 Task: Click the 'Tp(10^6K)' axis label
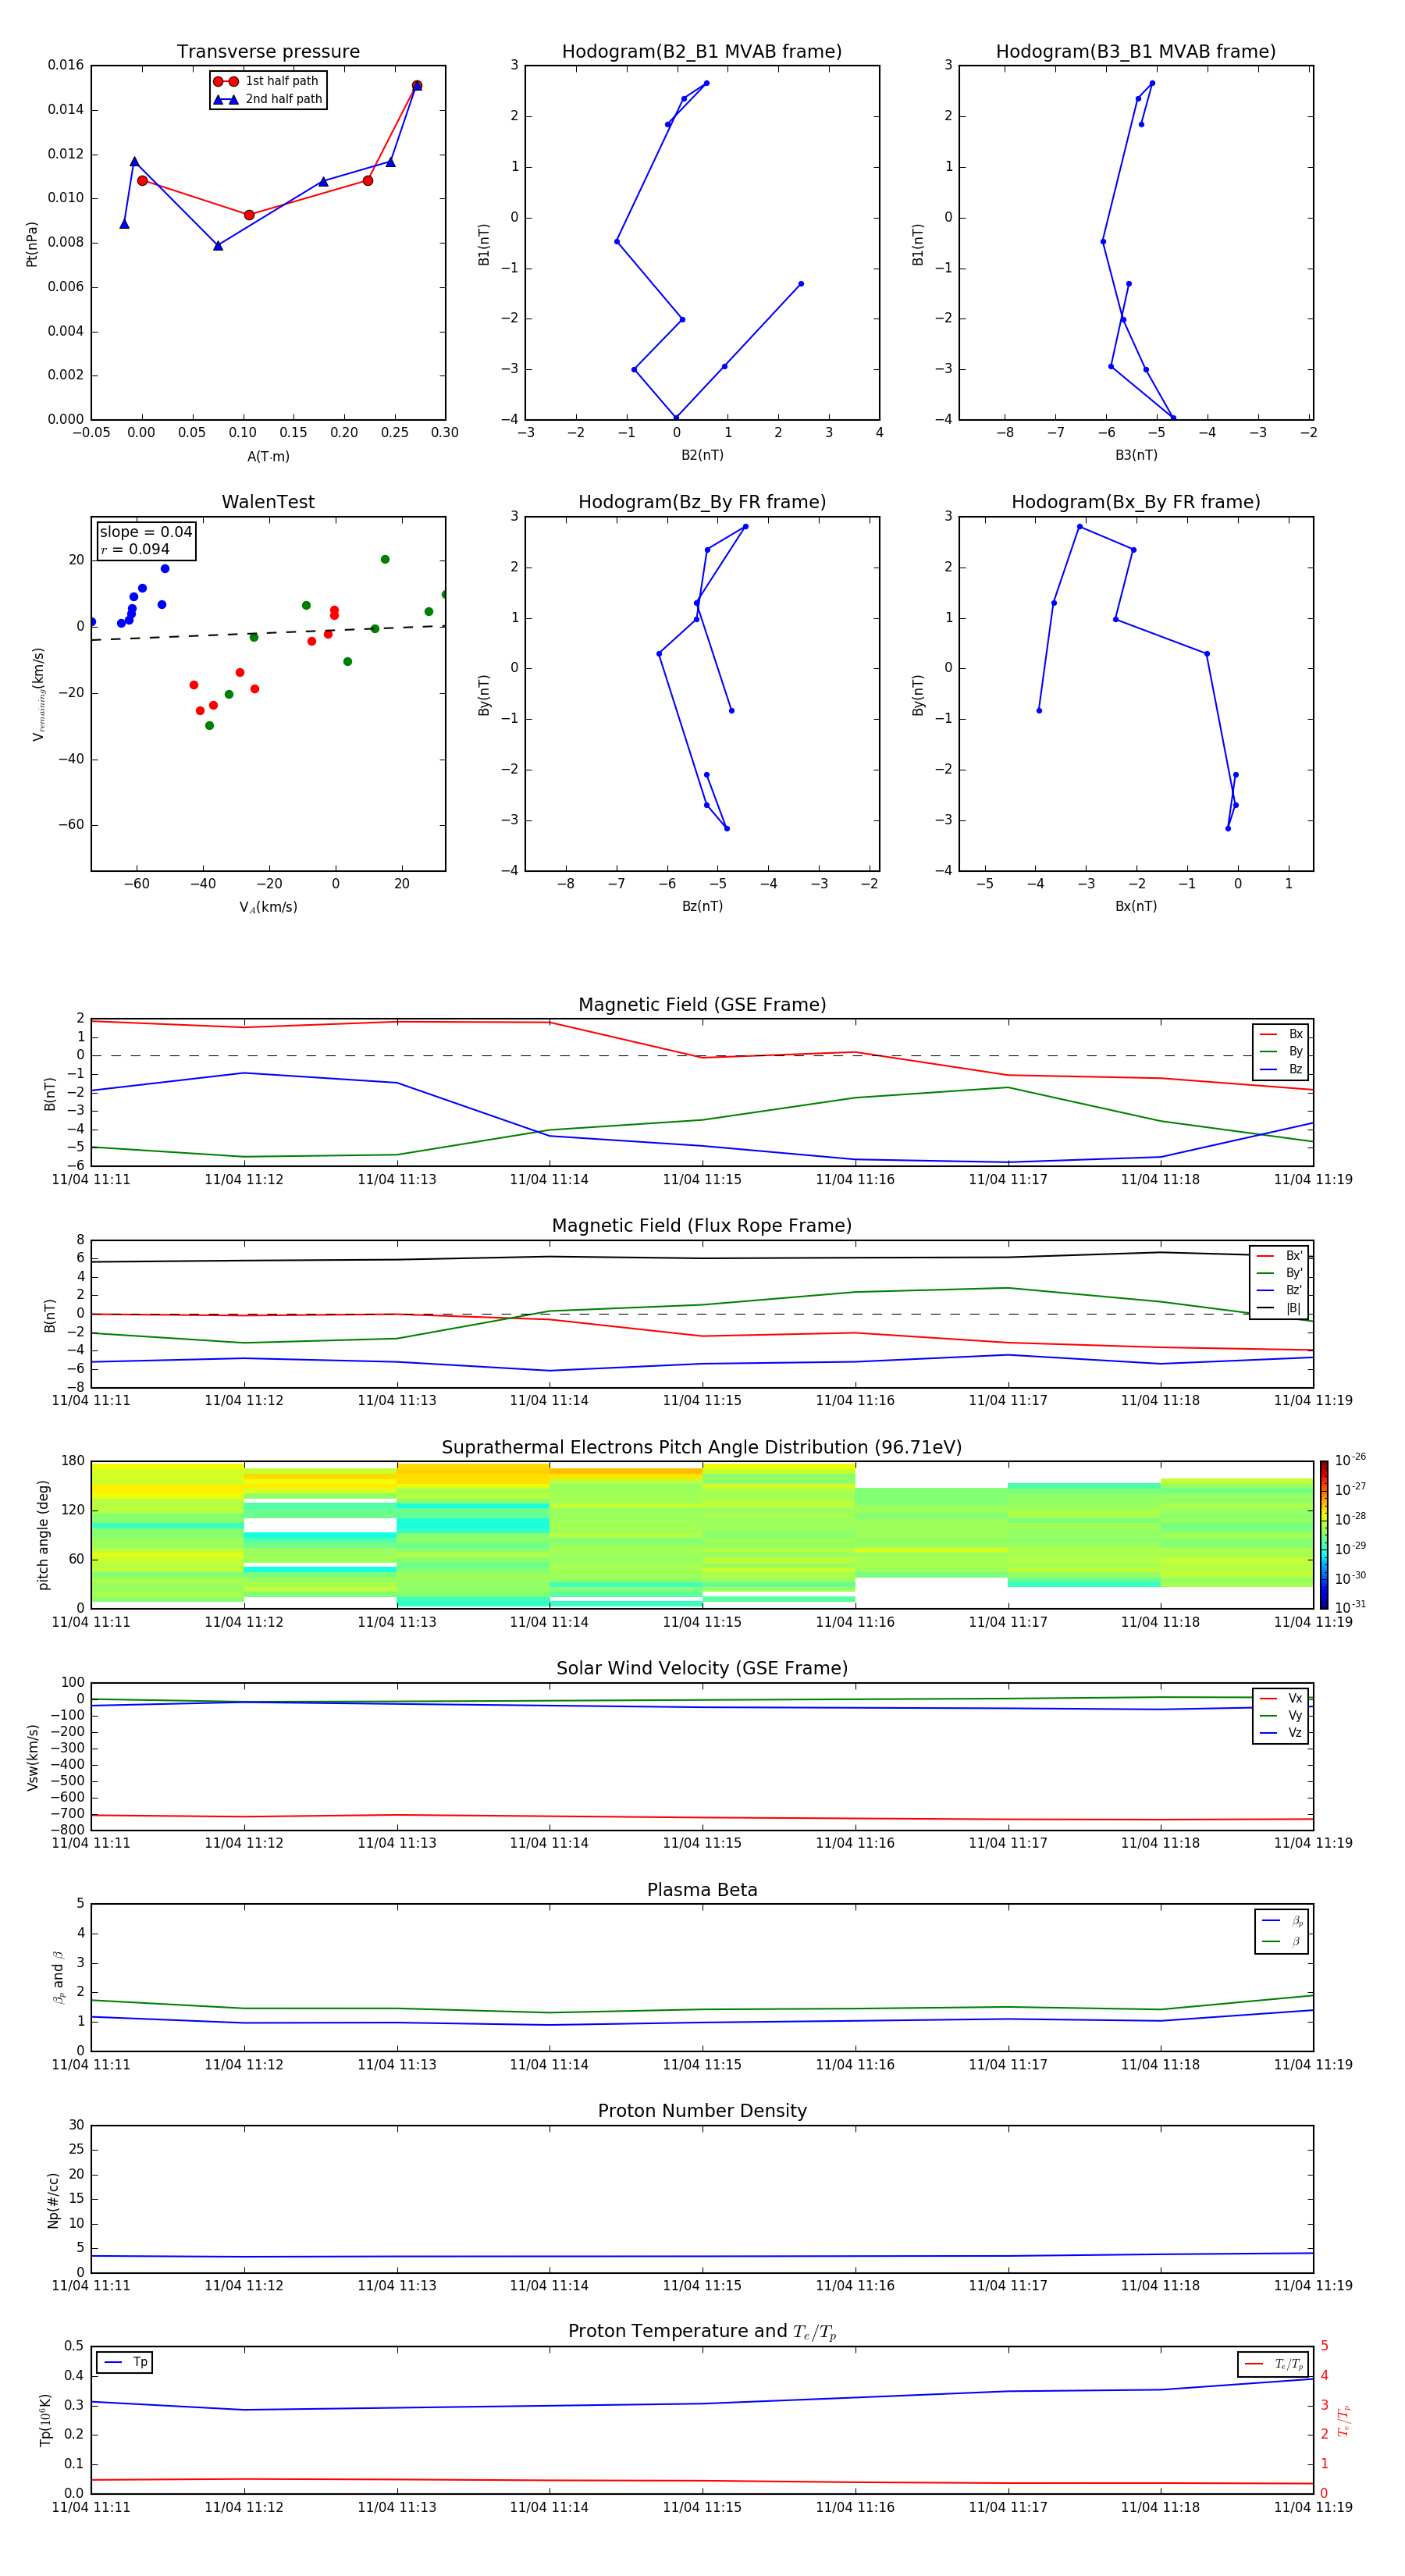coord(45,2420)
